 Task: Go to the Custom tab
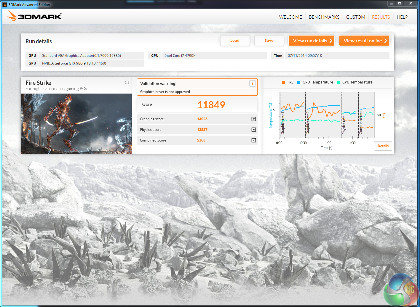(355, 17)
